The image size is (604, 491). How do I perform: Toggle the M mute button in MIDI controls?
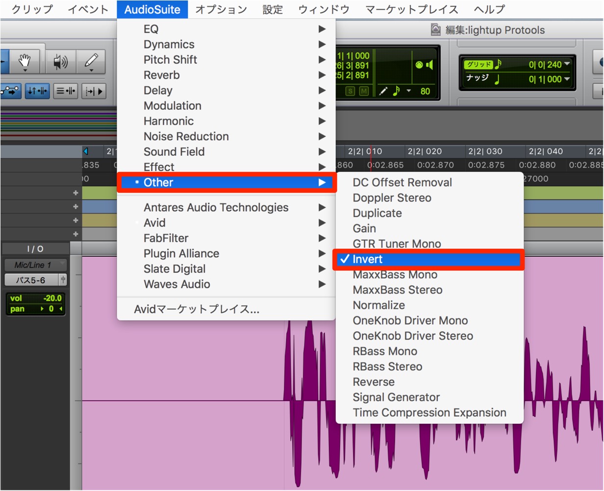[x=364, y=91]
